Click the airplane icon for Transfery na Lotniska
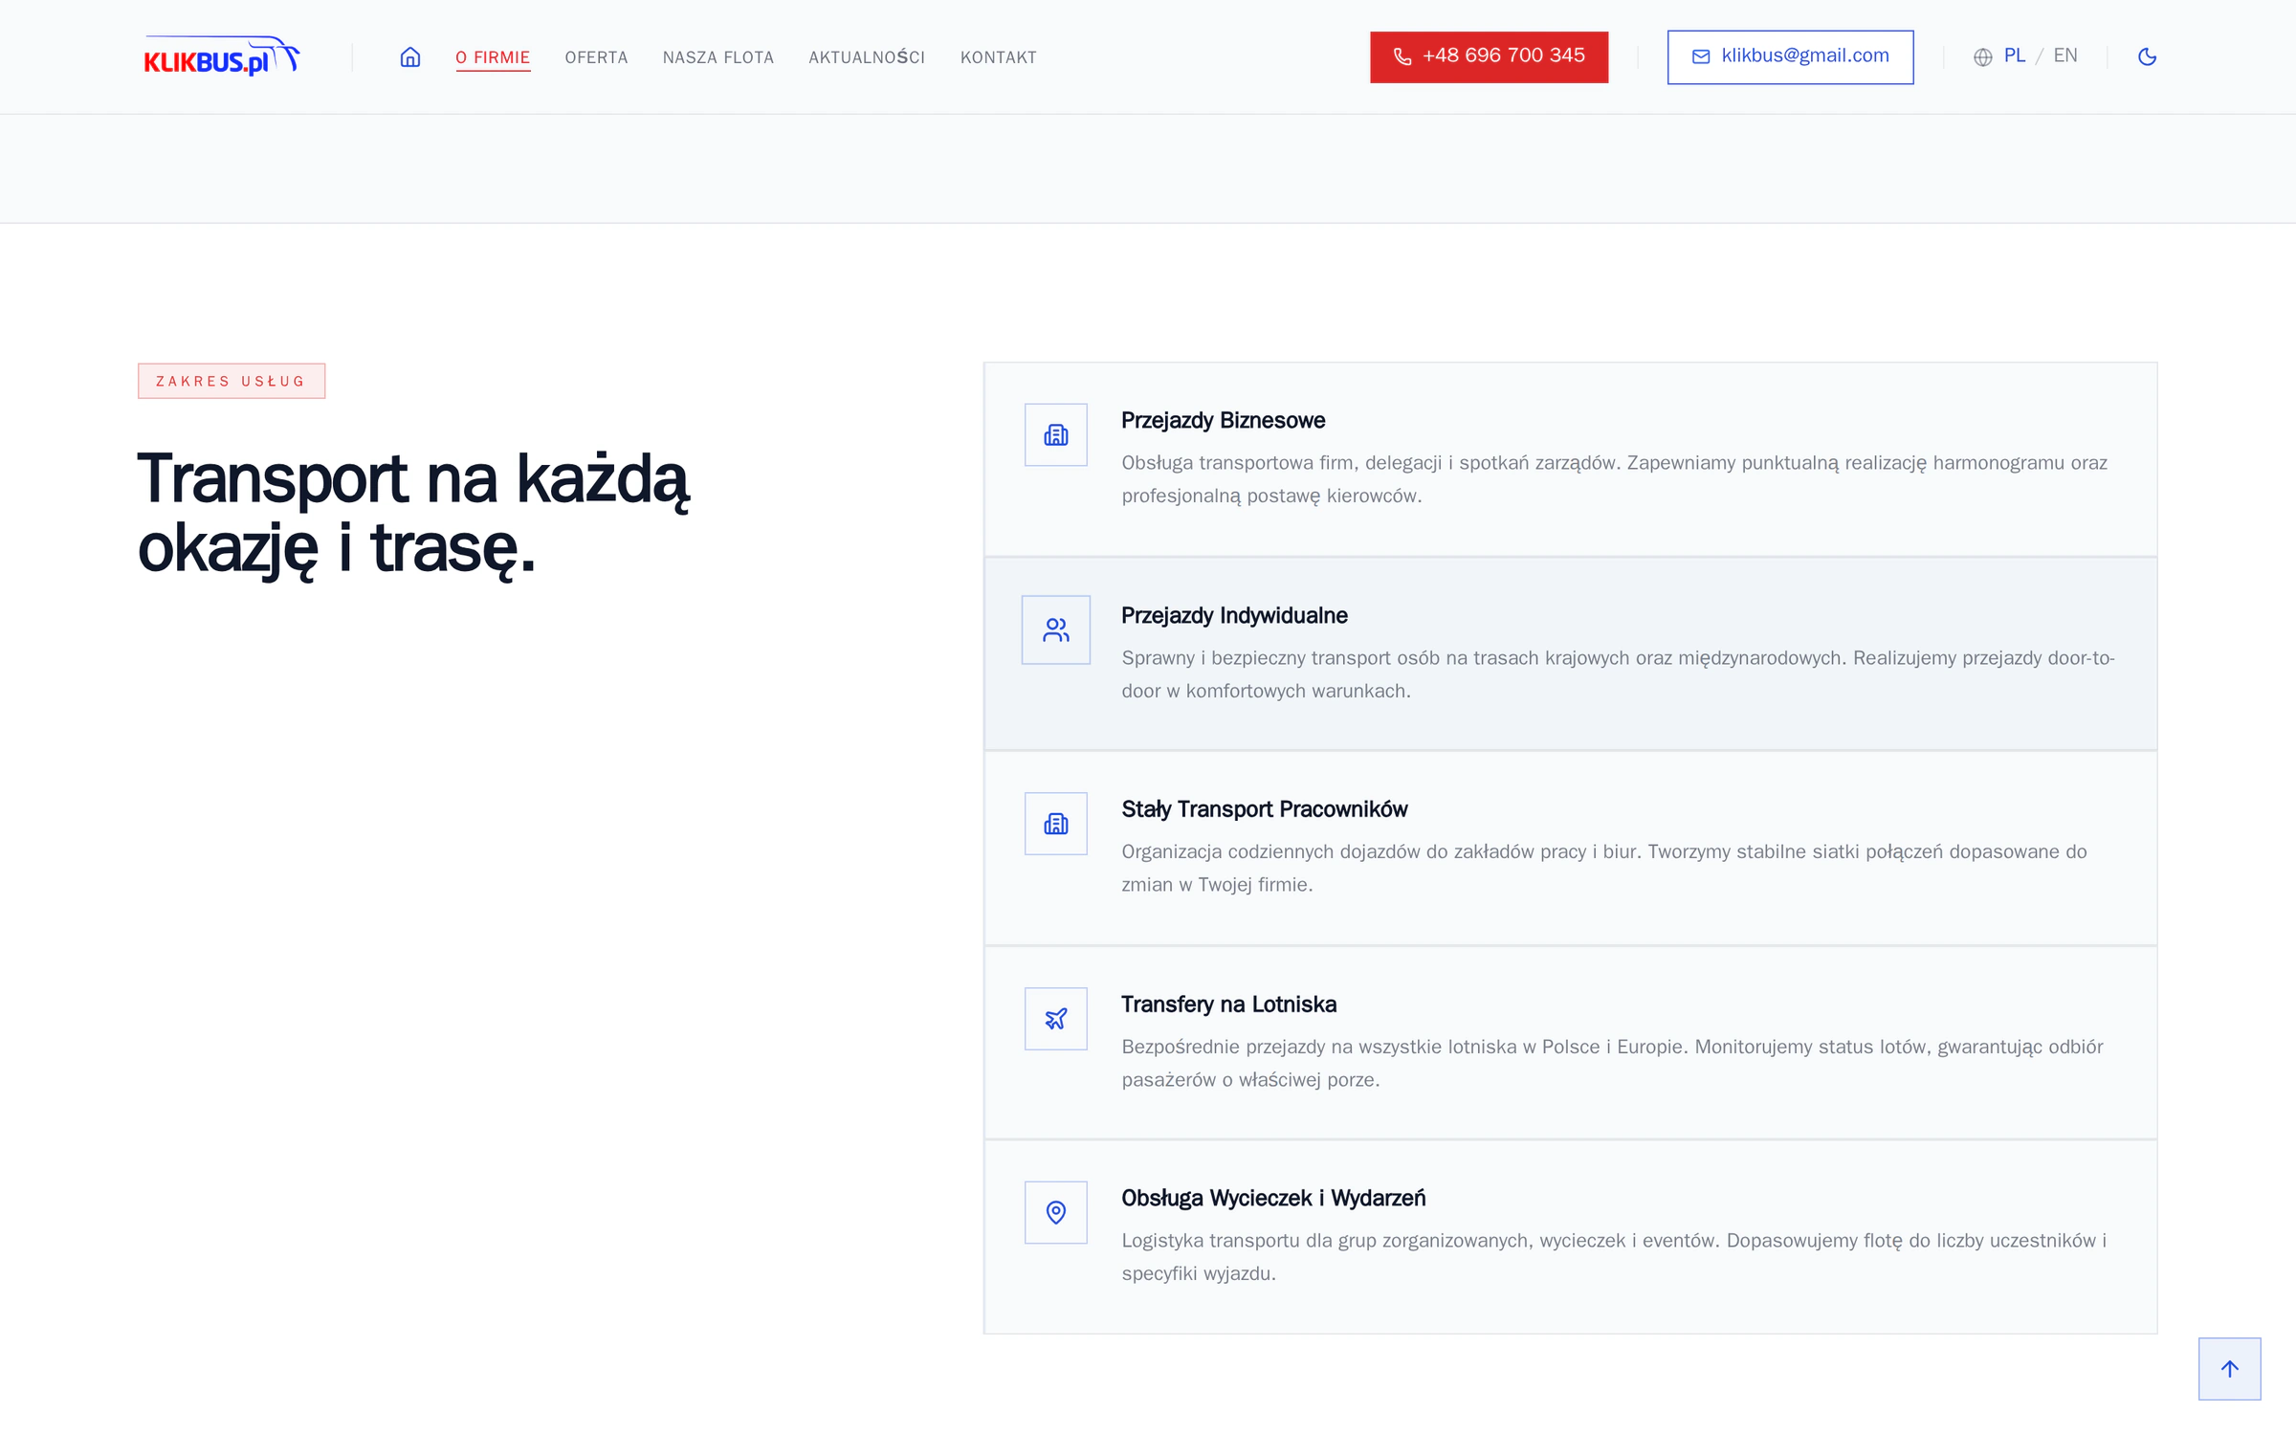2296x1435 pixels. [x=1056, y=1019]
